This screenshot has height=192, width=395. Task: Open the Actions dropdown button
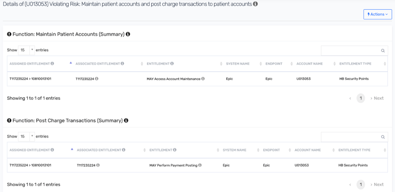tap(377, 14)
